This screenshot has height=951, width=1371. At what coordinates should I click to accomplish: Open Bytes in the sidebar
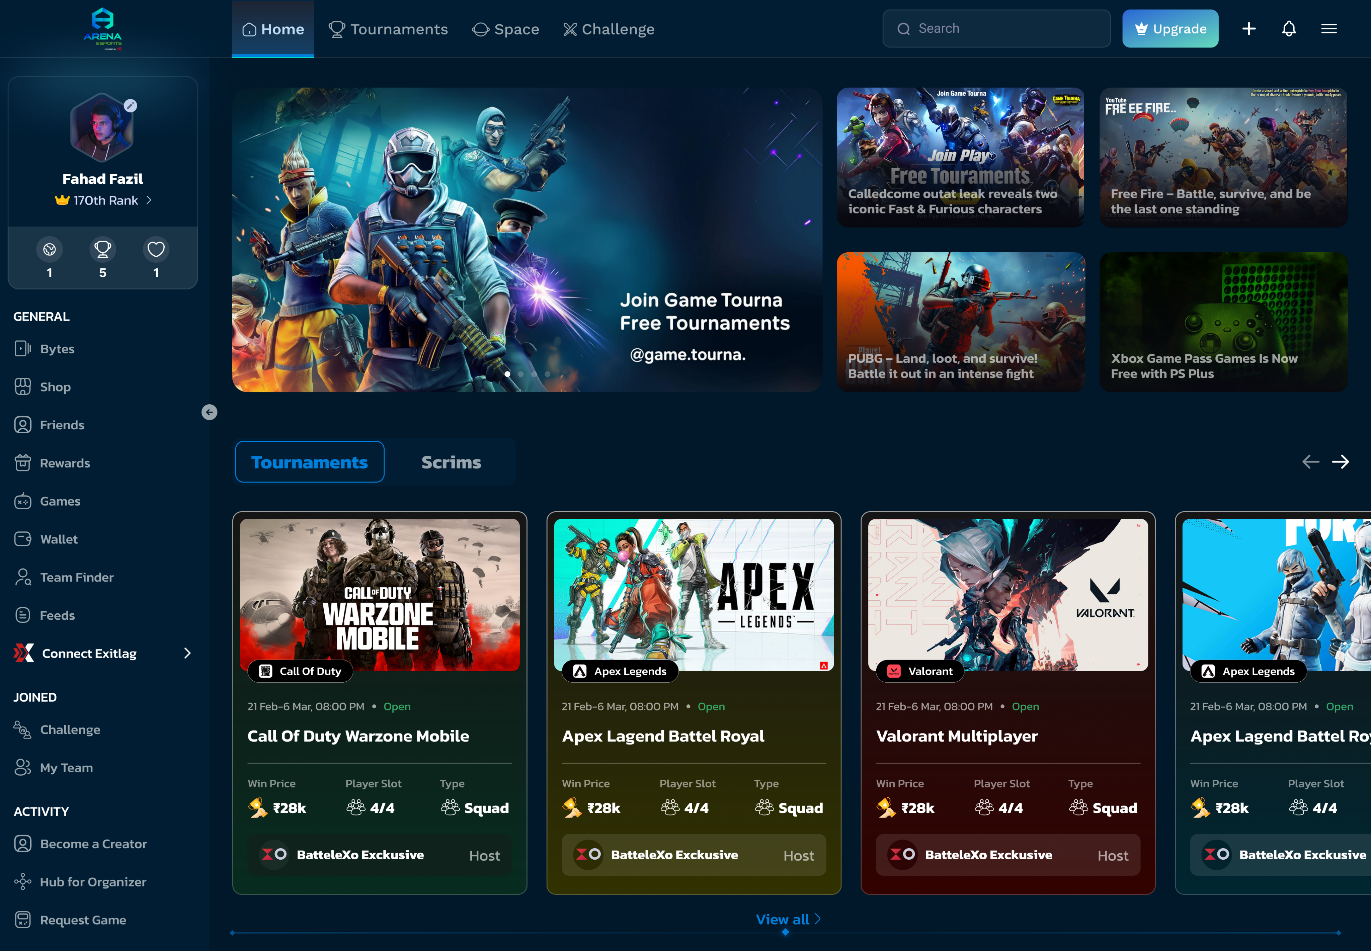click(45, 349)
